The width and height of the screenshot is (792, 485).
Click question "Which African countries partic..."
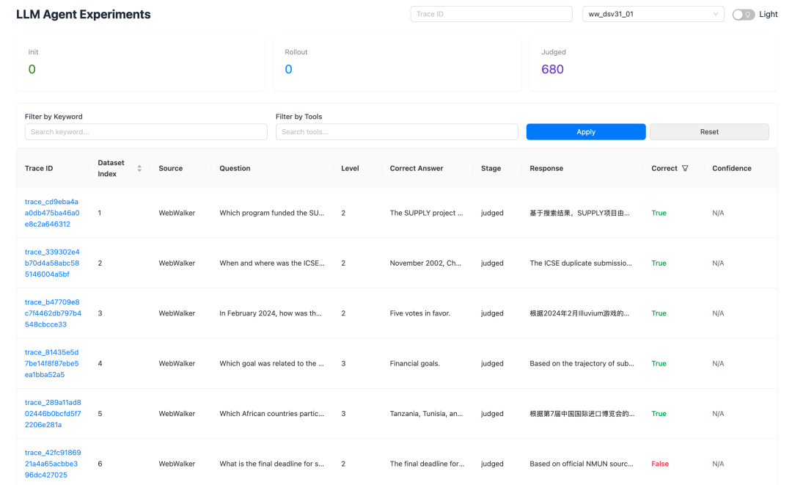pyautogui.click(x=272, y=413)
